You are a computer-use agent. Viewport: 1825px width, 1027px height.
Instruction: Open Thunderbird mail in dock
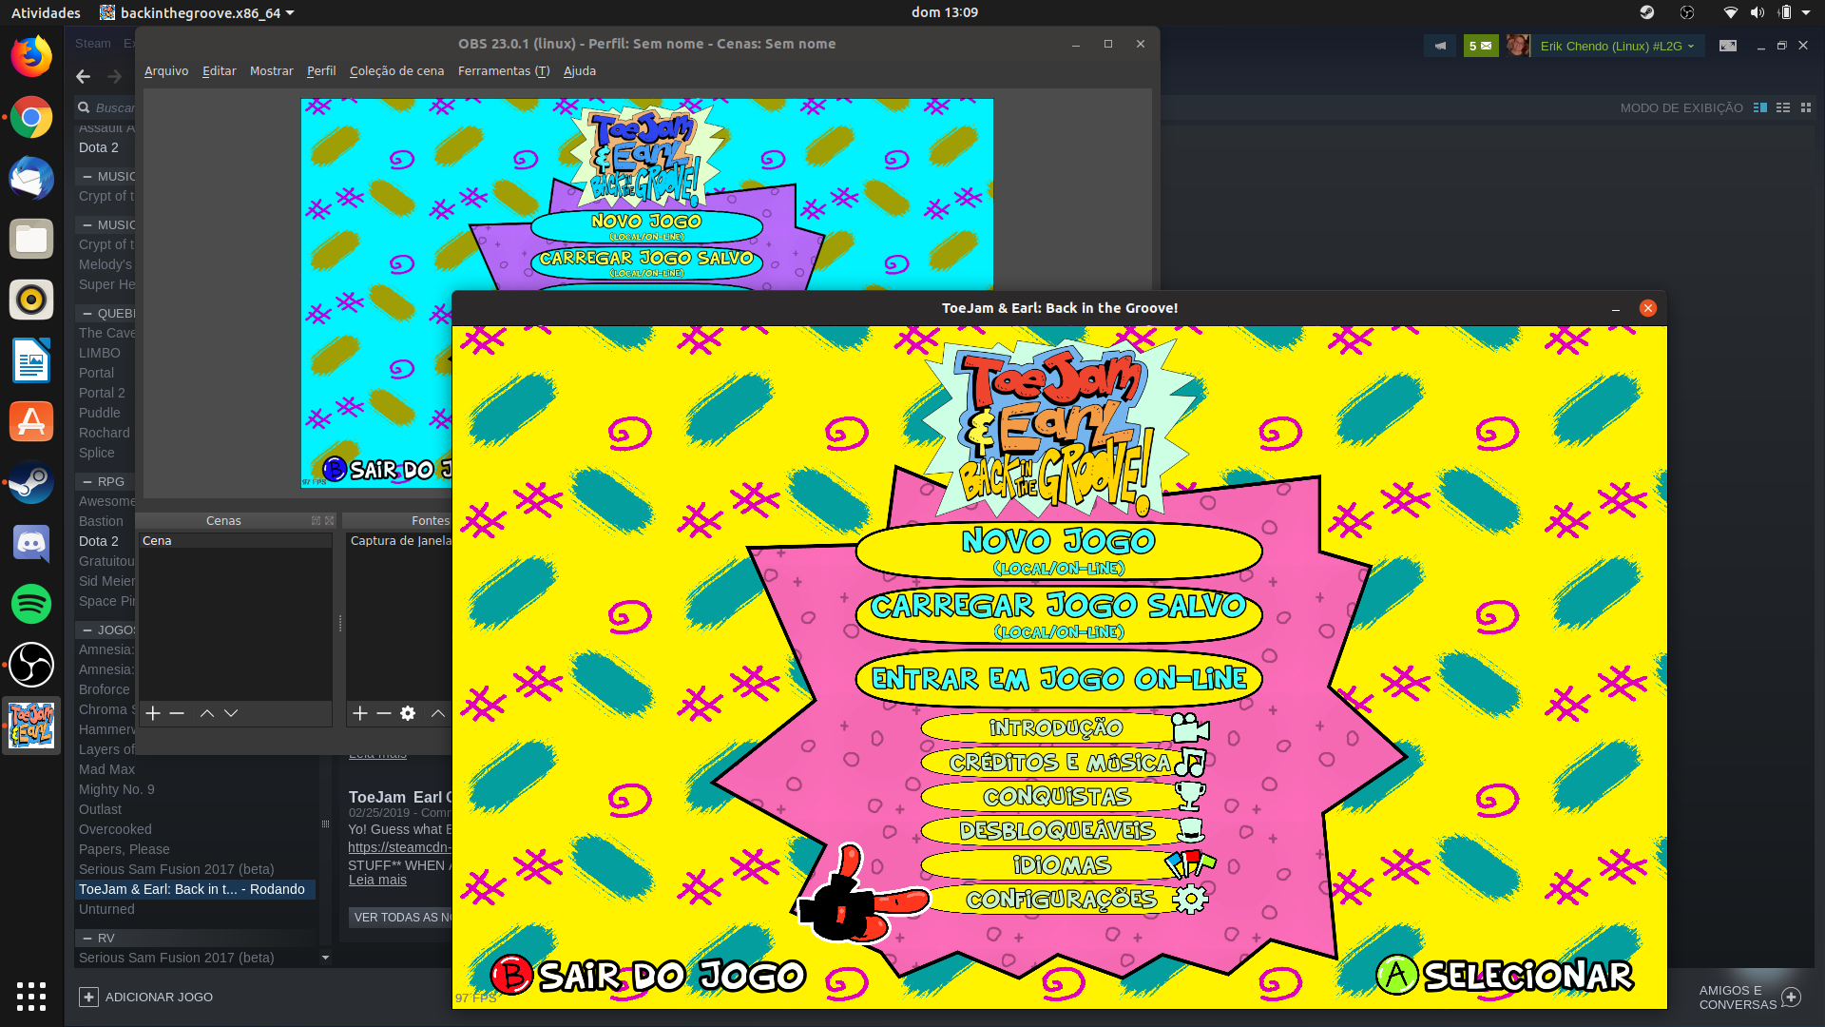point(31,178)
